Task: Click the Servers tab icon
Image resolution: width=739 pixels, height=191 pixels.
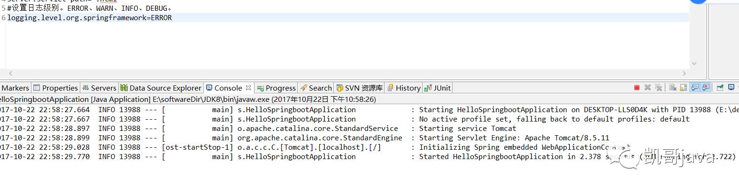Action: (85, 88)
